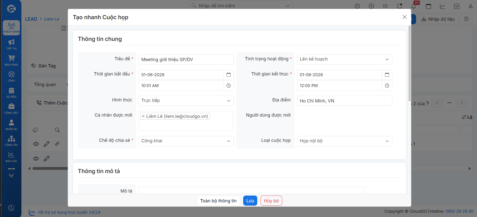Image resolution: width=477 pixels, height=217 pixels.
Task: Go to LEAD breadcrumb
Action: point(31,19)
